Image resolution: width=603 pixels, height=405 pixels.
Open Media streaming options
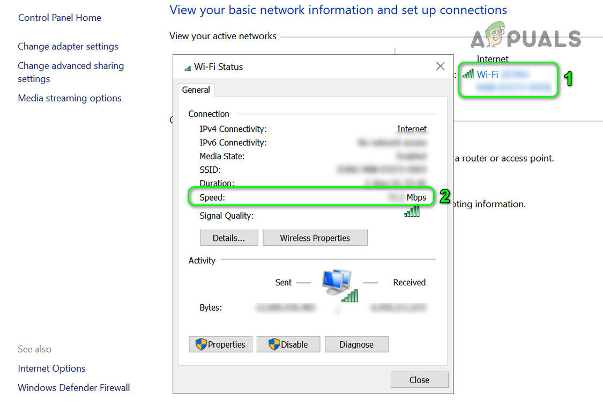pyautogui.click(x=70, y=98)
